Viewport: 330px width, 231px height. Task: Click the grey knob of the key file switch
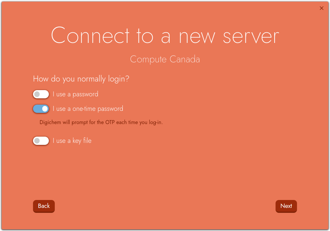(x=37, y=141)
